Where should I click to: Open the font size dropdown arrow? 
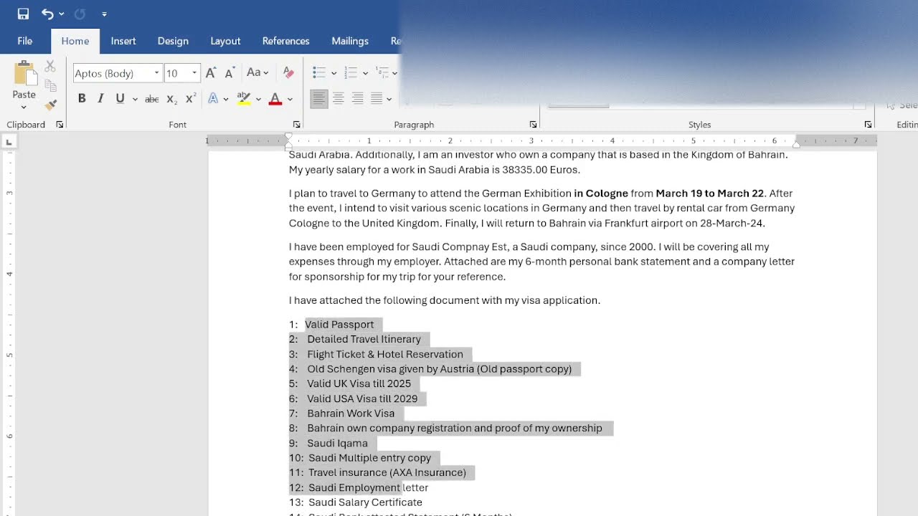[194, 73]
